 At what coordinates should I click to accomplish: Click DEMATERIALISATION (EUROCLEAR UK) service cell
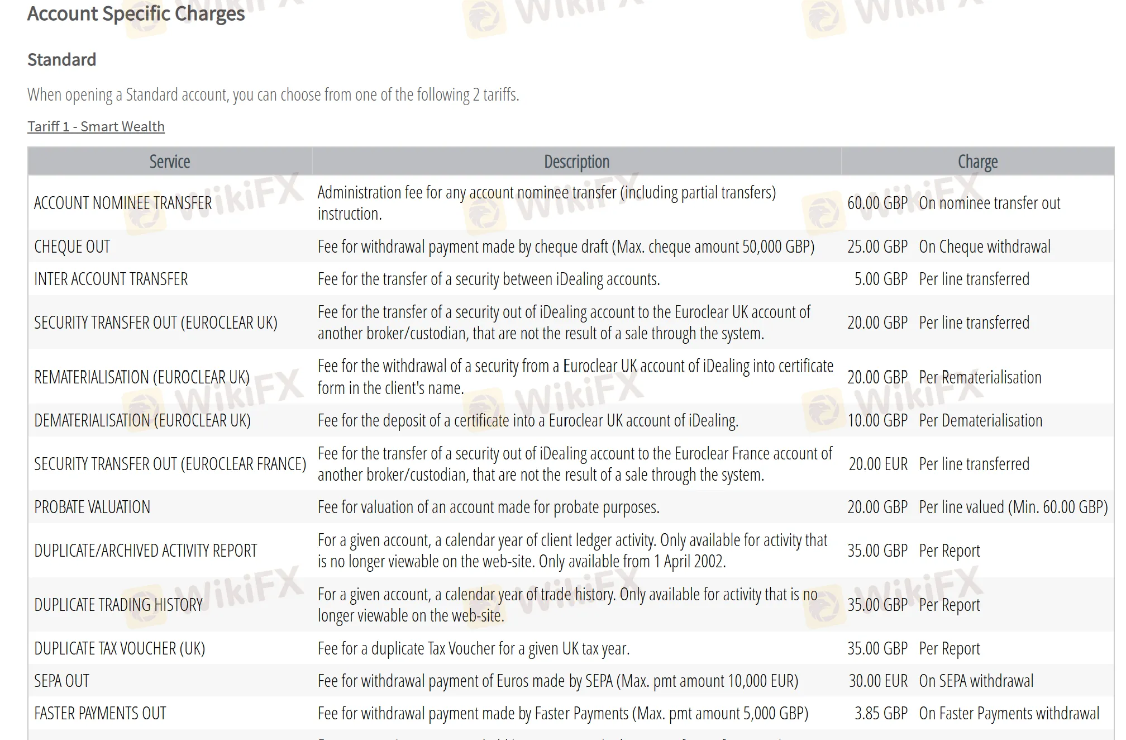click(142, 420)
